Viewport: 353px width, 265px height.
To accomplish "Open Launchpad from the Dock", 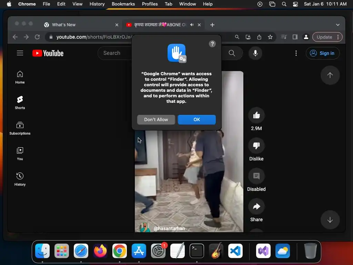I will pyautogui.click(x=62, y=251).
